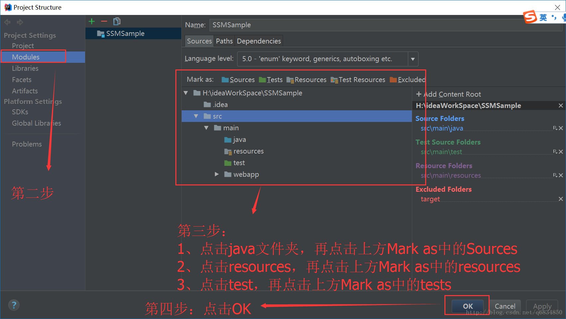Click target excluded folder entry

430,199
